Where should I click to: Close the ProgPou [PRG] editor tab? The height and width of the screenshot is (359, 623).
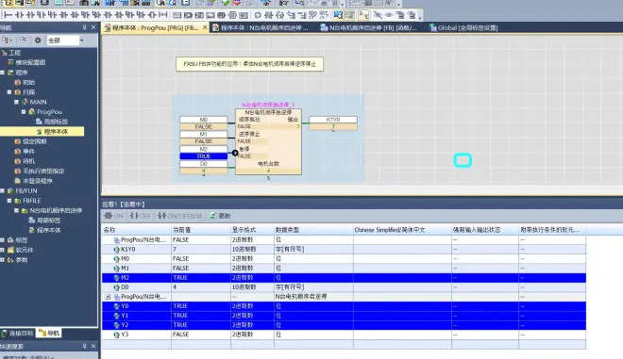tap(205, 27)
